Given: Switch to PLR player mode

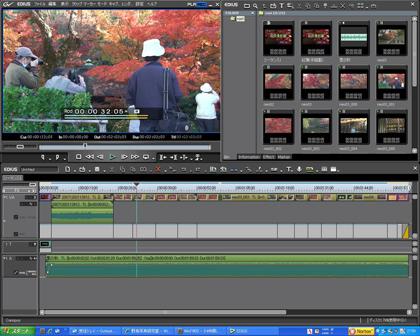Looking at the screenshot, I should tap(192, 4).
